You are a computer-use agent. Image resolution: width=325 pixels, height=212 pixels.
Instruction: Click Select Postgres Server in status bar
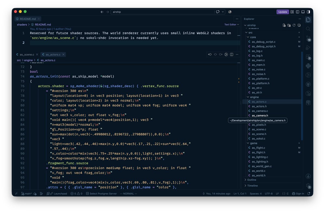(x=101, y=194)
